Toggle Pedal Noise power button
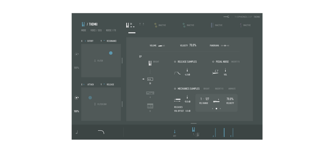 pyautogui.click(x=213, y=62)
